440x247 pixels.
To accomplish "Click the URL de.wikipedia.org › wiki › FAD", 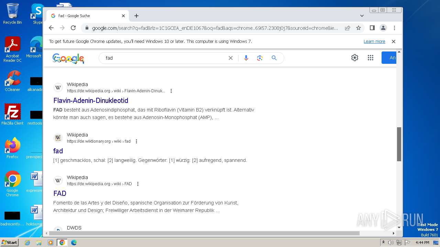I will click(x=99, y=184).
